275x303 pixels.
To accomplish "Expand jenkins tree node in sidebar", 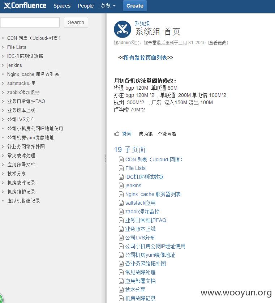I will pyautogui.click(x=3, y=65).
